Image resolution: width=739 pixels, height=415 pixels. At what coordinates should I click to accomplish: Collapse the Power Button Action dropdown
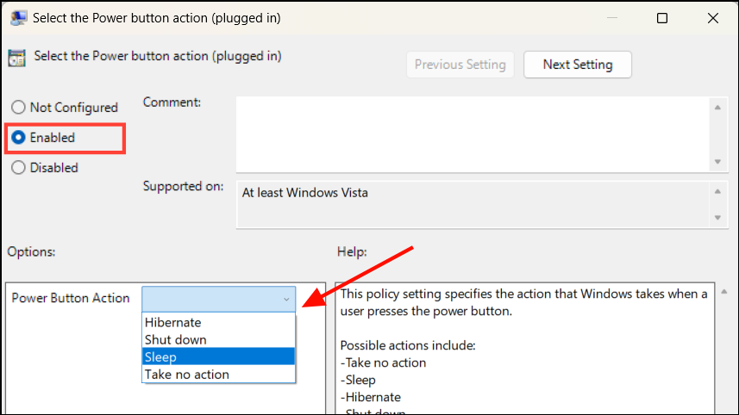pyautogui.click(x=286, y=299)
